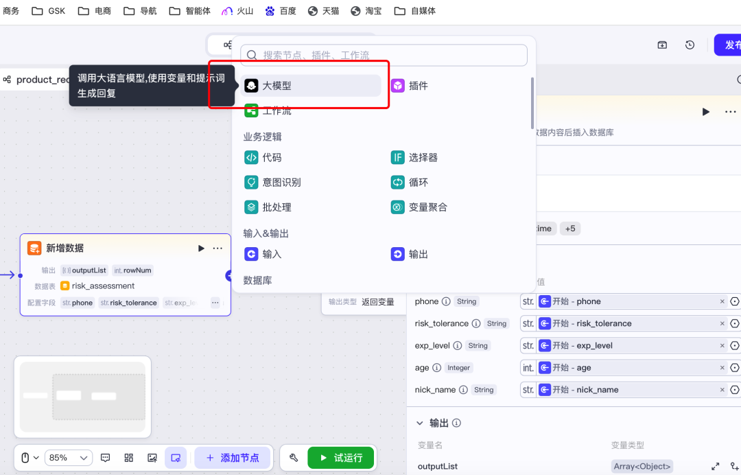
Task: Click info icon next to 输出 heading
Action: (456, 423)
